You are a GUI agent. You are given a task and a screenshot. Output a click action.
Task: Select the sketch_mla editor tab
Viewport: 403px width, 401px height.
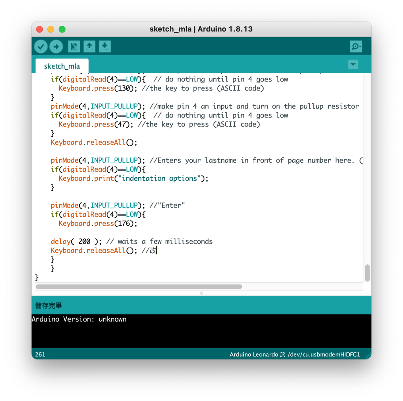[x=62, y=66]
